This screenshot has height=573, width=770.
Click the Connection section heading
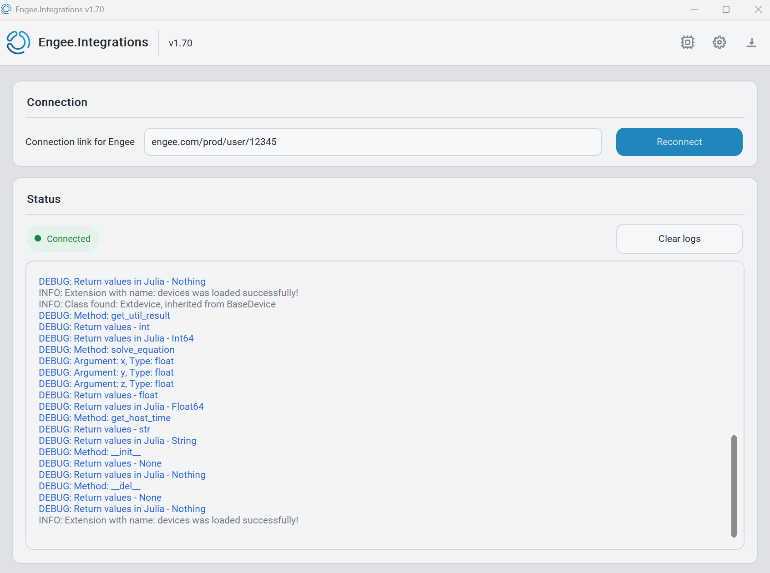57,102
